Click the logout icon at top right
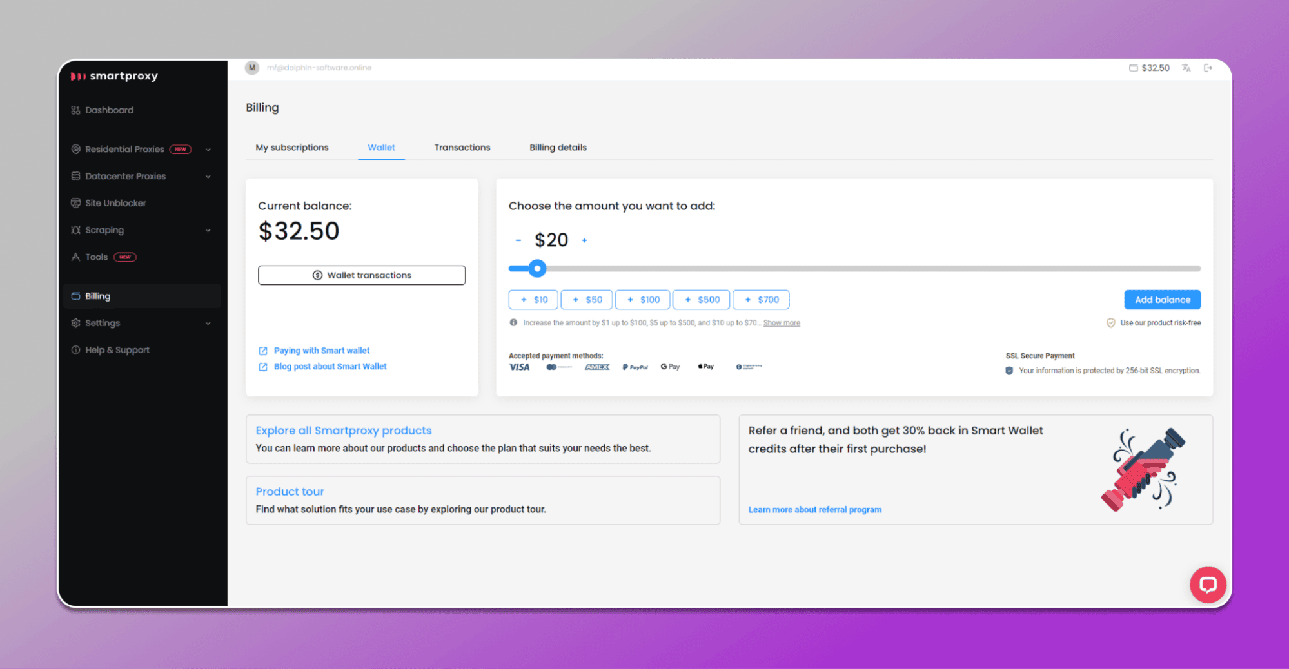Screen dimensions: 1289x669 1208,68
